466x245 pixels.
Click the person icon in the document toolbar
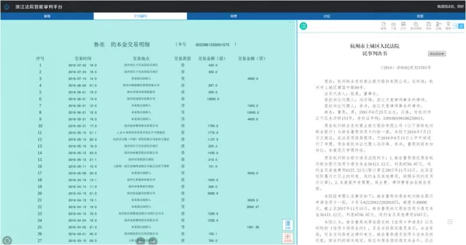tap(439, 26)
